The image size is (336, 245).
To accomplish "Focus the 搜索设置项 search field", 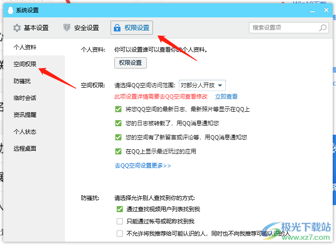I will point(289,28).
